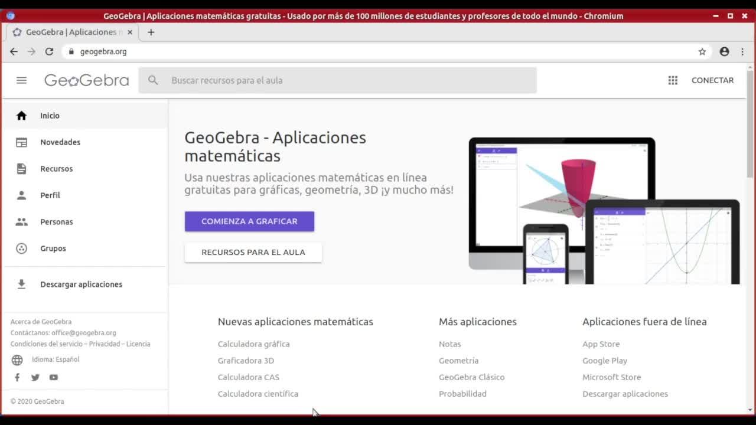
Task: Open the hamburger navigation menu
Action: click(22, 80)
